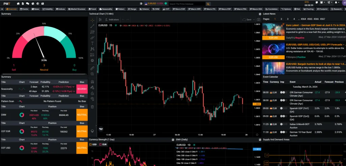Viewport: 346px width, 166px height.
Task: Open the home icon in the top bar
Action: coord(18,4)
